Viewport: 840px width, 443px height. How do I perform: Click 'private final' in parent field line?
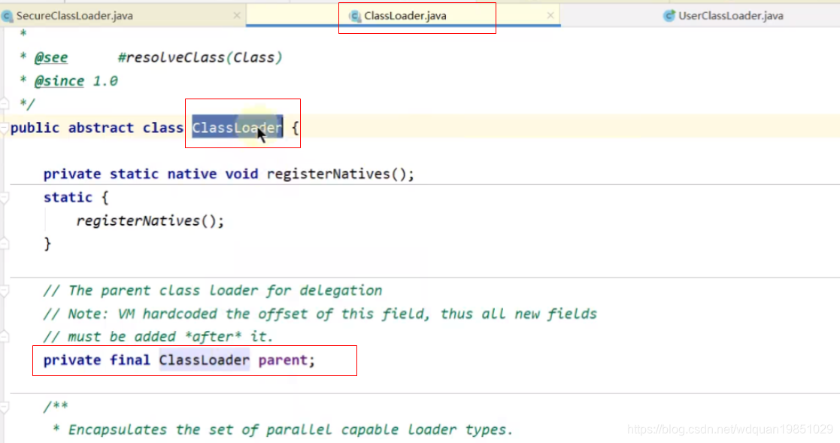(96, 360)
